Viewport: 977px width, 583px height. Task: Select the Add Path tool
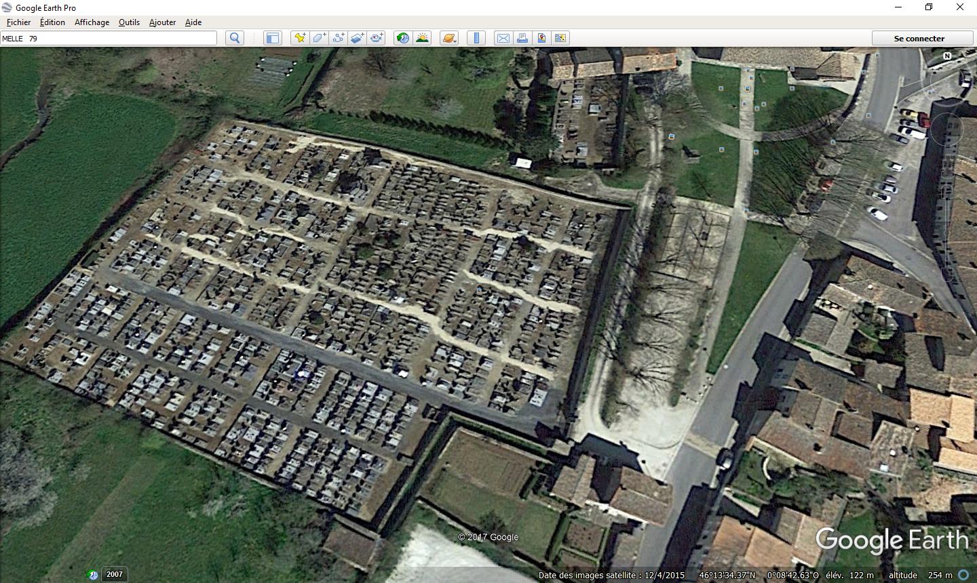click(338, 38)
